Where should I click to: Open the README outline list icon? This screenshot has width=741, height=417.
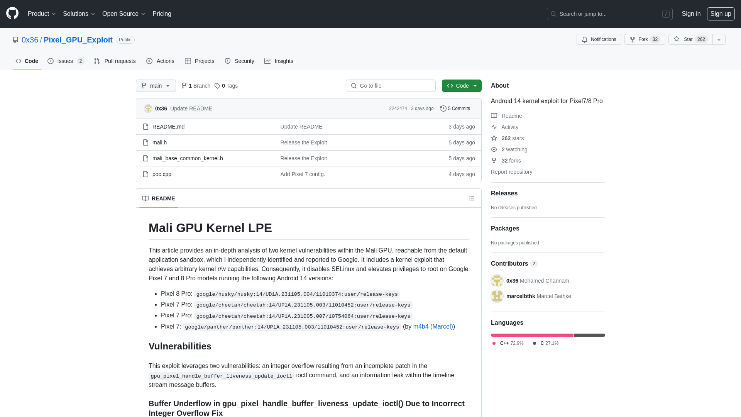click(472, 198)
